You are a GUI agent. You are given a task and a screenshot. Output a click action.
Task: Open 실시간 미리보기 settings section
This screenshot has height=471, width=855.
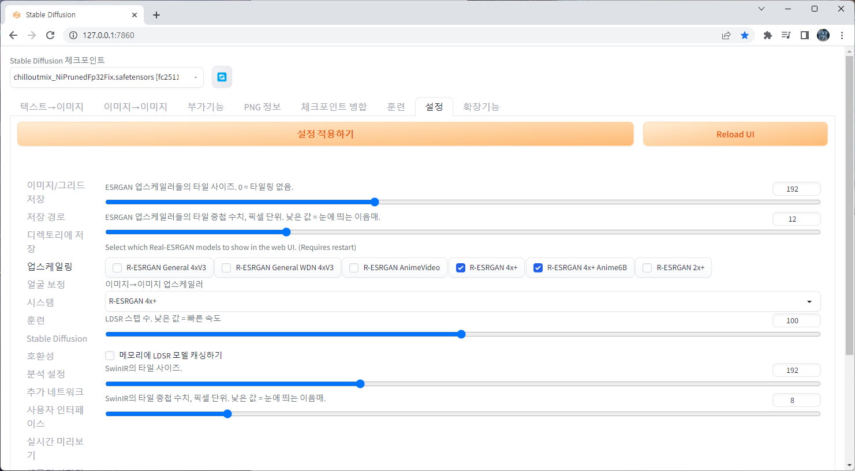(x=55, y=448)
